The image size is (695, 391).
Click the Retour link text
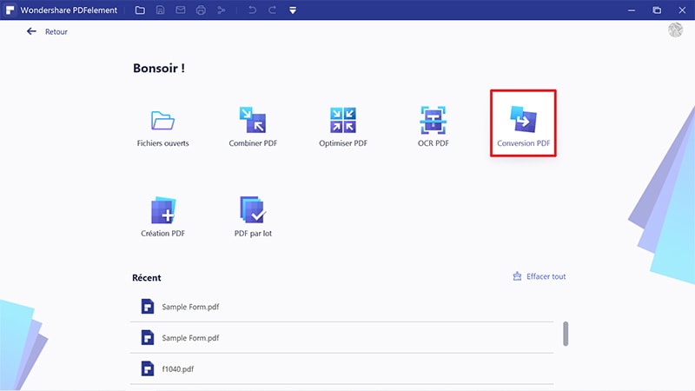tap(56, 31)
